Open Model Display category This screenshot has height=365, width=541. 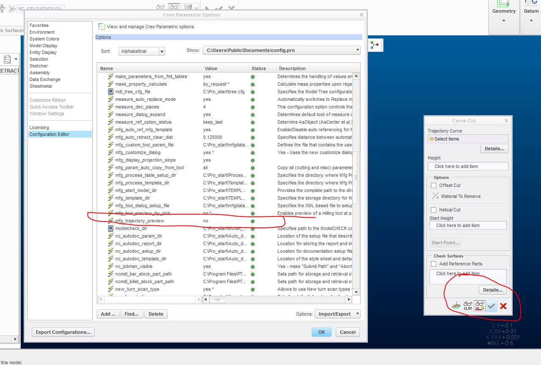point(43,46)
